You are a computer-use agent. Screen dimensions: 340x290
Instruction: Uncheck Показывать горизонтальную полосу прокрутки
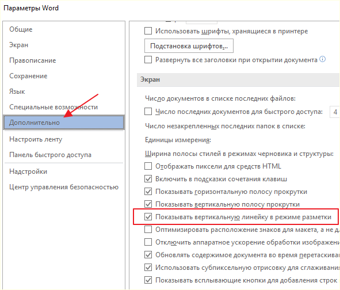point(148,192)
